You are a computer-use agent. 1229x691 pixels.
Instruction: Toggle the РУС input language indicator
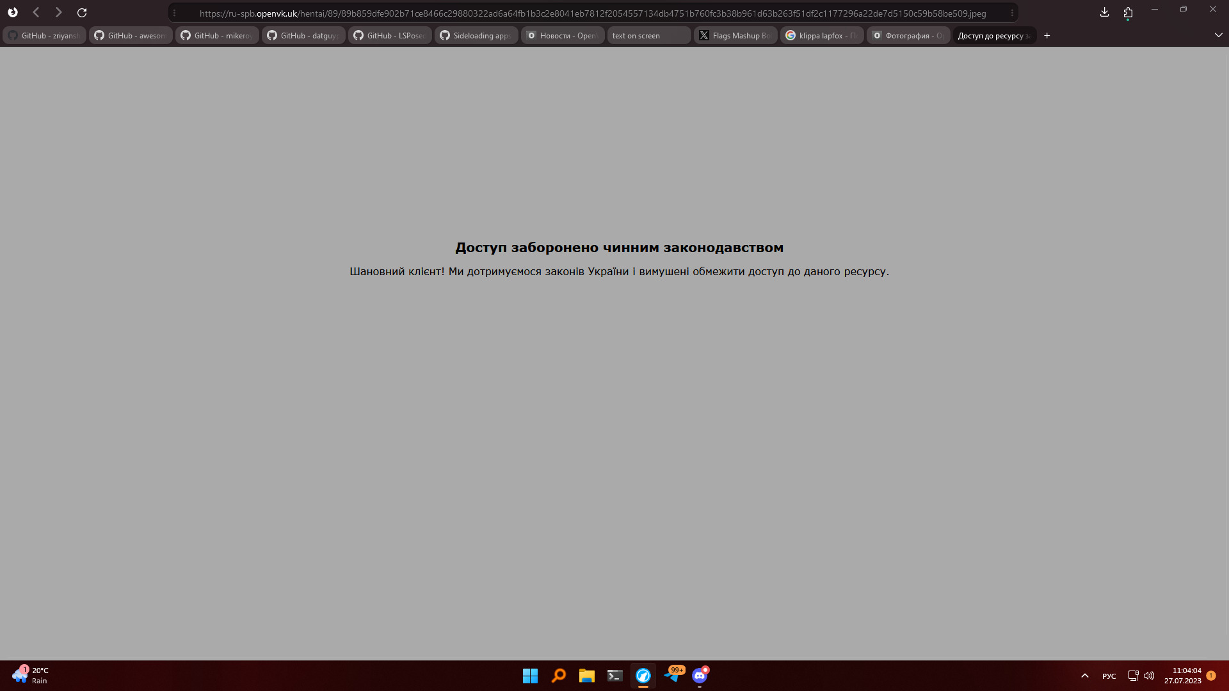pos(1109,676)
